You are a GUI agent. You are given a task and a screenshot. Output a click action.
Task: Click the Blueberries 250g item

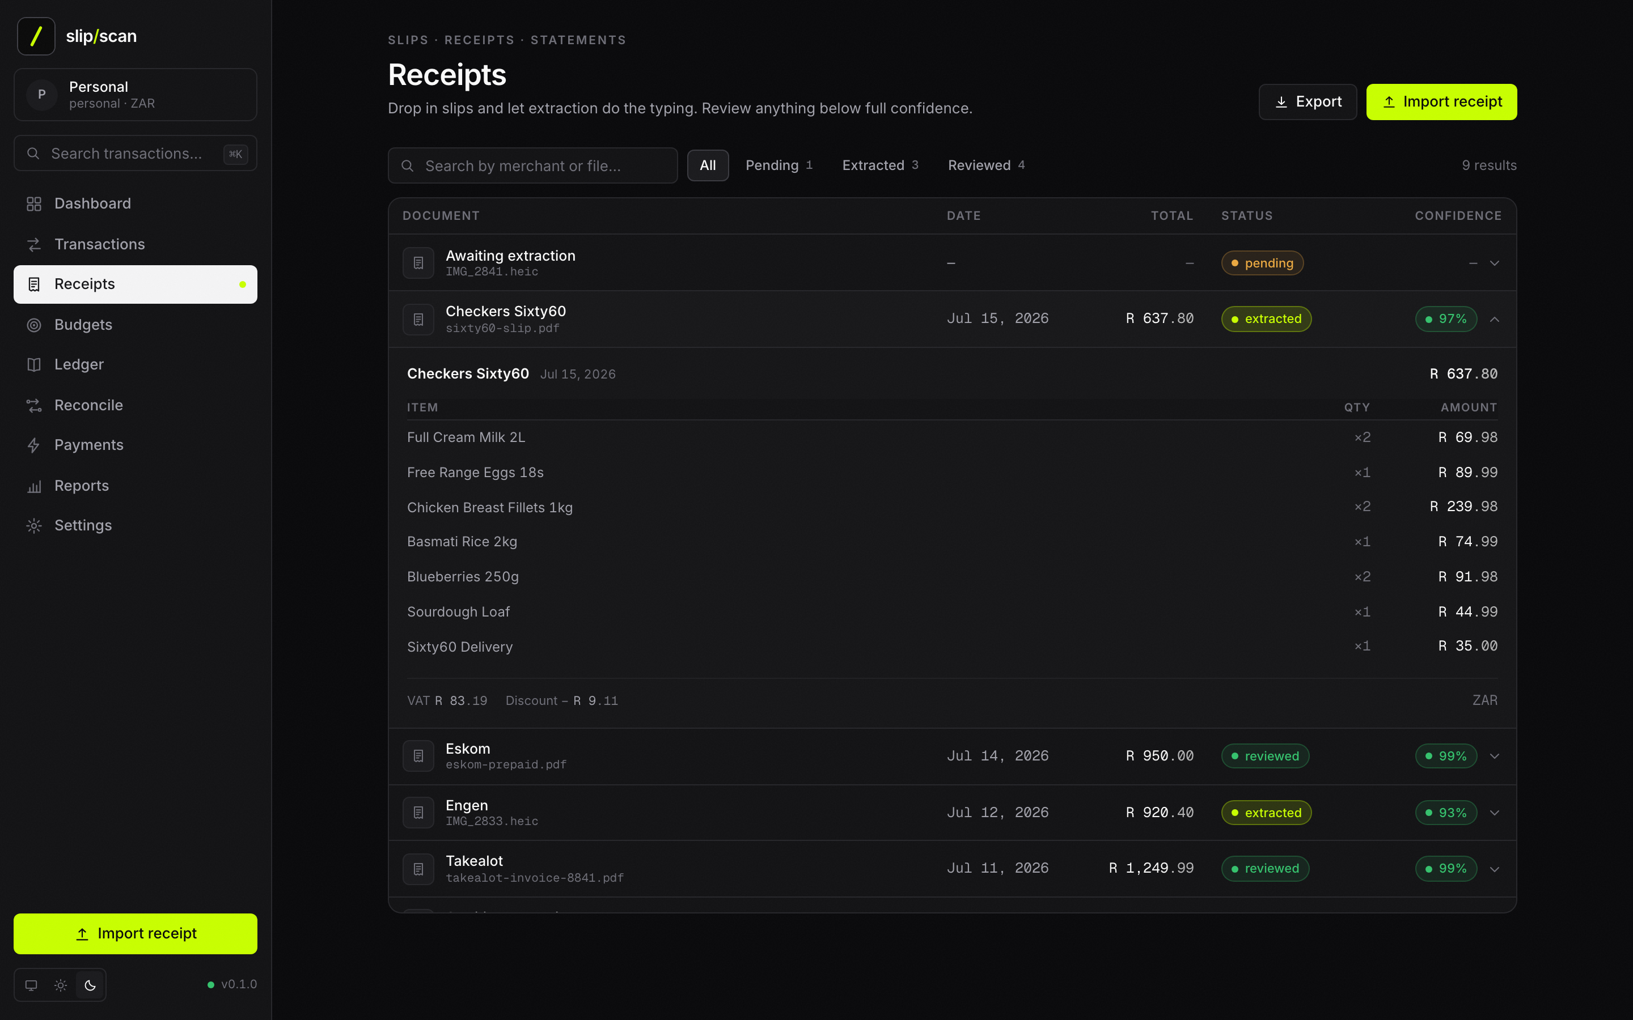[x=463, y=577]
